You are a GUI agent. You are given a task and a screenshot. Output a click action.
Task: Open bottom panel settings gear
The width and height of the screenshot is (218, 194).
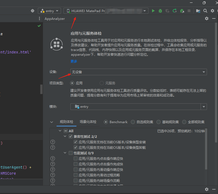pos(207,189)
